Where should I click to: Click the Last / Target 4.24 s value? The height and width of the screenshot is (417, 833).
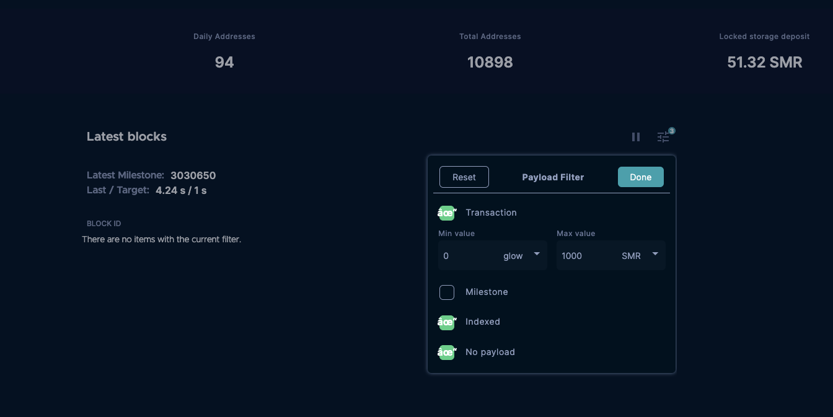181,190
